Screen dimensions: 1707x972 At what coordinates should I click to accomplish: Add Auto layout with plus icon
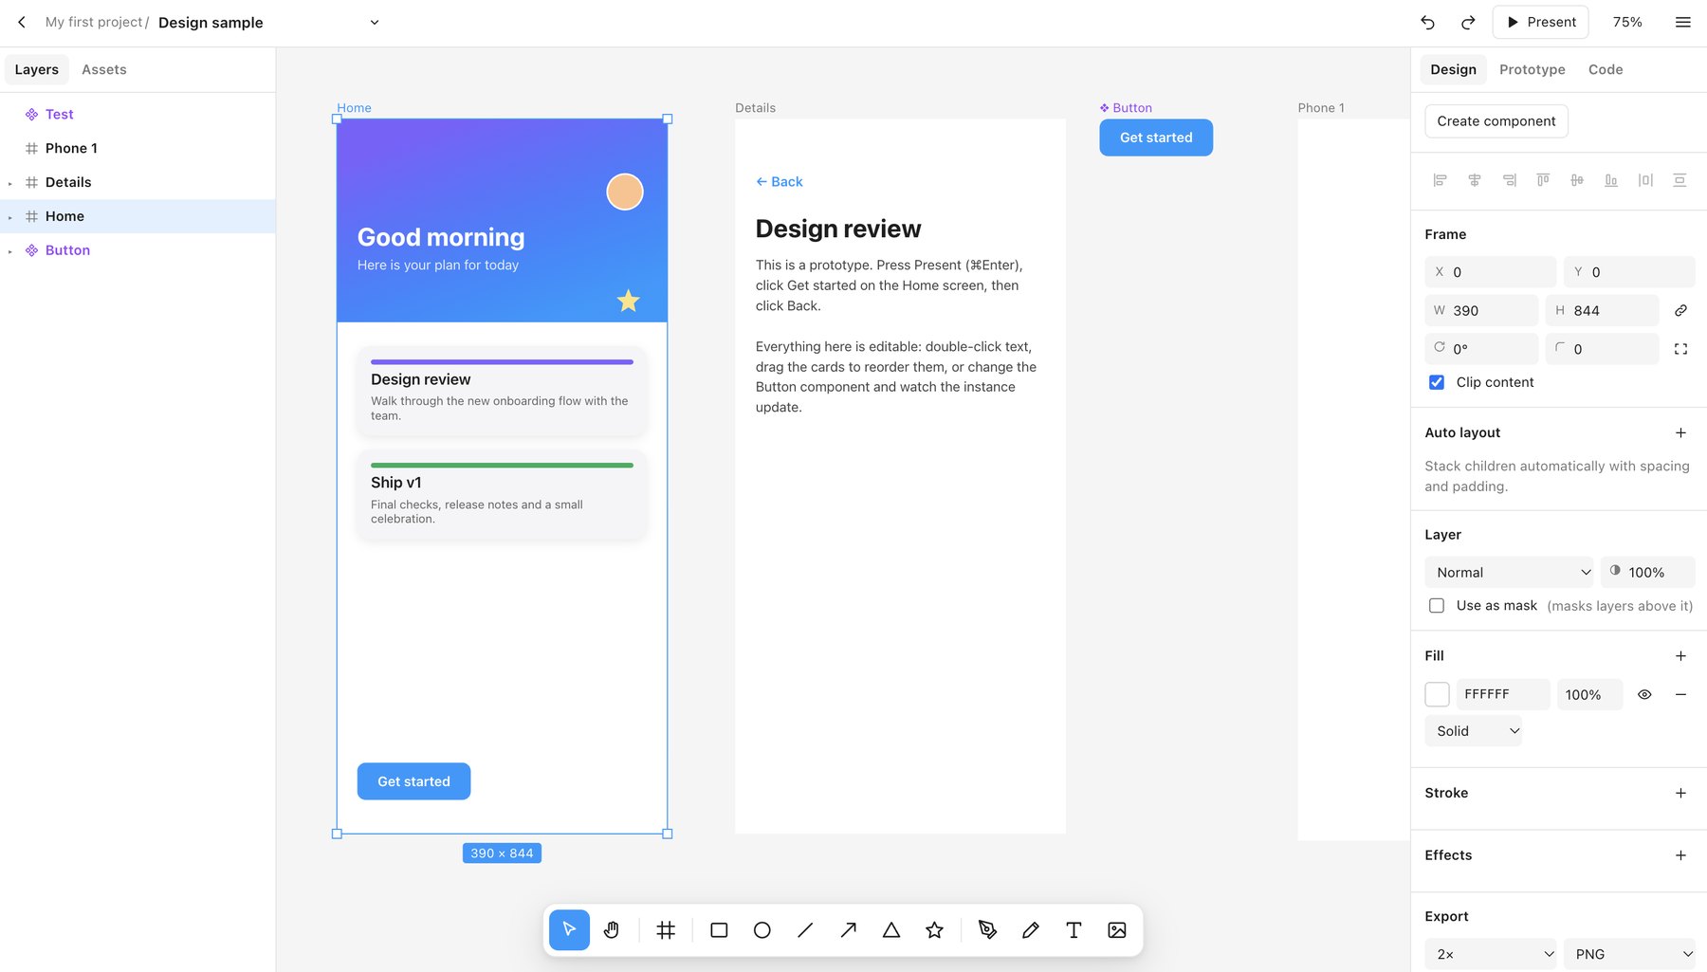[x=1680, y=432]
